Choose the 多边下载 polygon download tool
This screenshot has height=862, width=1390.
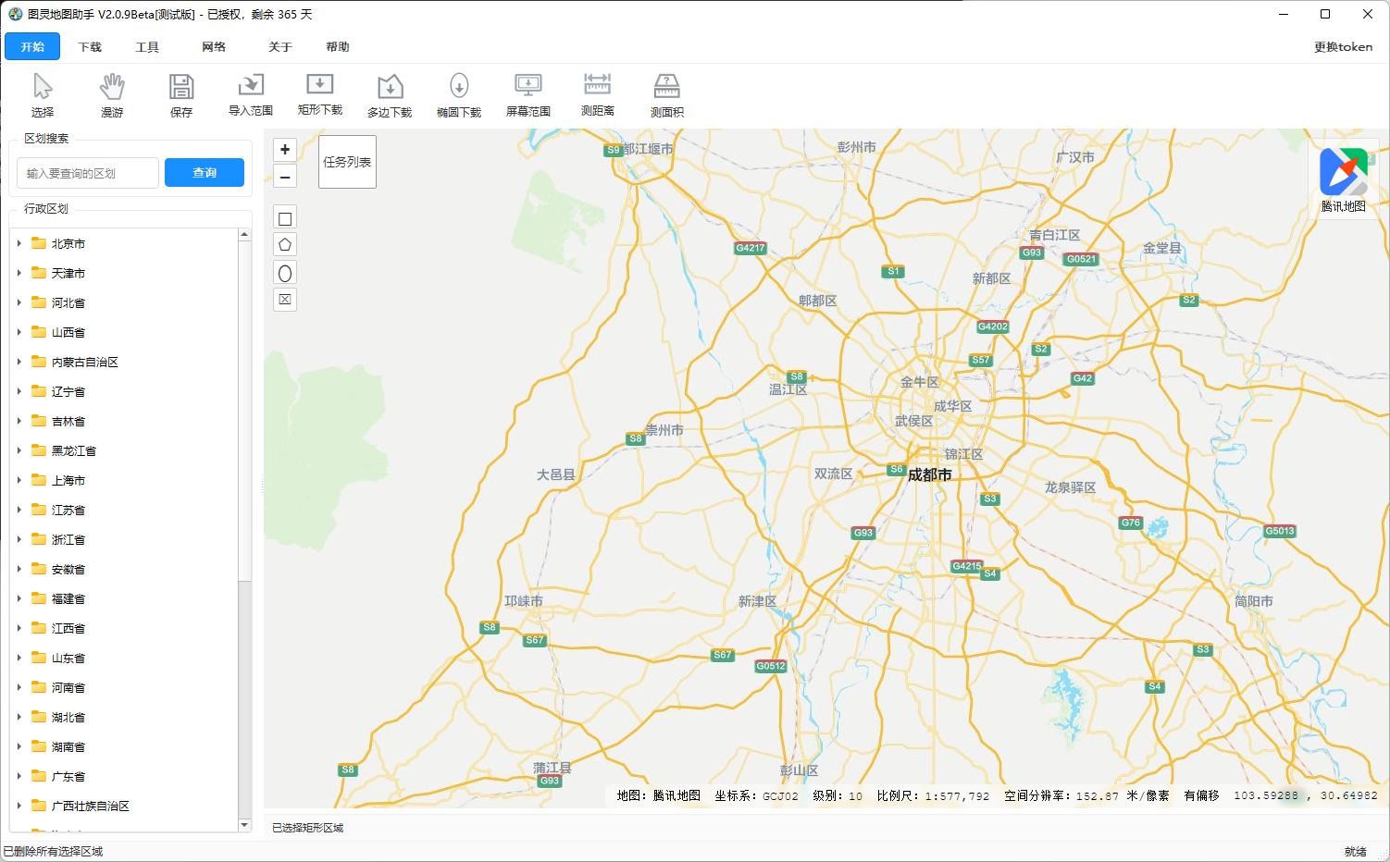(x=390, y=94)
